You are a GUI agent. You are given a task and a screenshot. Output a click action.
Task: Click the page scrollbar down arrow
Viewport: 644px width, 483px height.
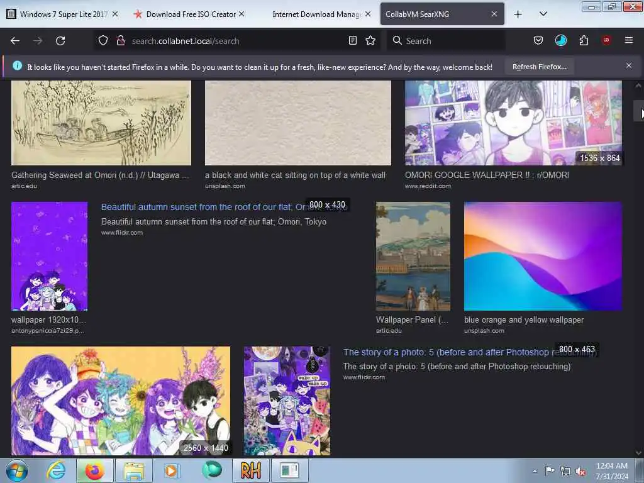tap(638, 453)
